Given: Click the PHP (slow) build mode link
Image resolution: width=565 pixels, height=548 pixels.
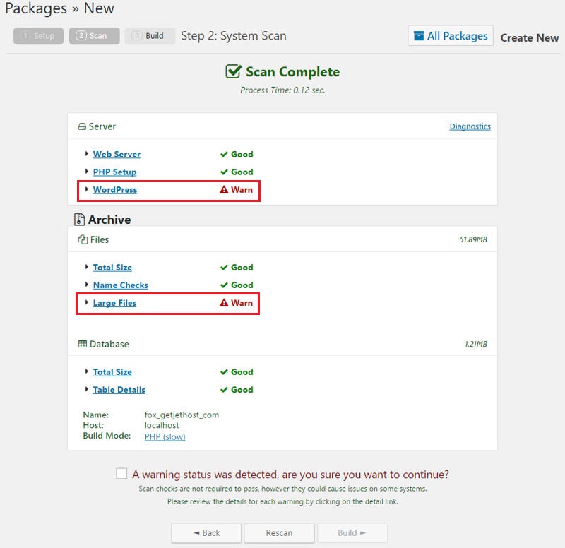Looking at the screenshot, I should point(165,437).
